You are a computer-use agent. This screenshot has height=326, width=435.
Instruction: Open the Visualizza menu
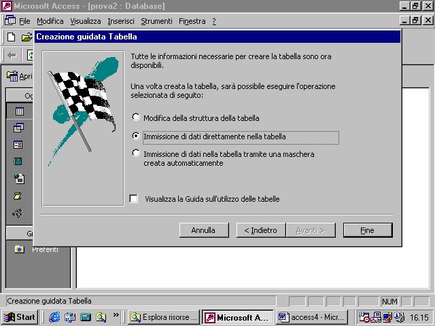pyautogui.click(x=86, y=21)
